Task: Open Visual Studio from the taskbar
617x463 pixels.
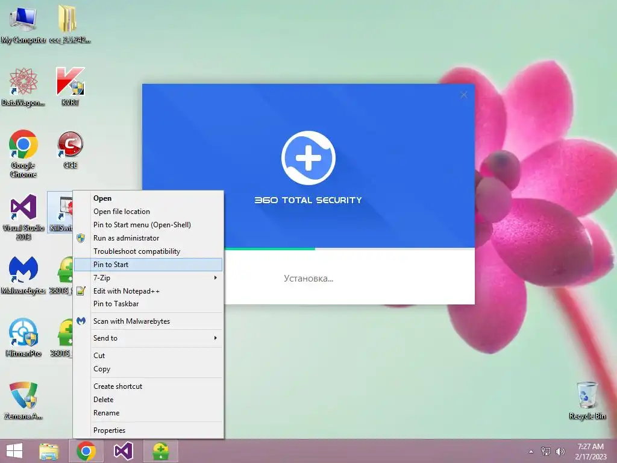Action: pyautogui.click(x=123, y=451)
